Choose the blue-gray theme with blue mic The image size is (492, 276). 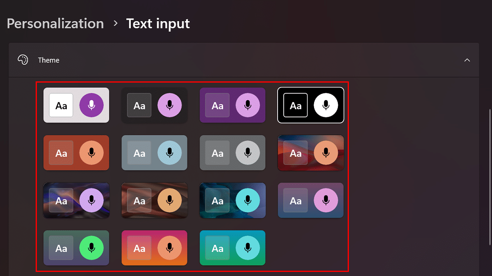pyautogui.click(x=155, y=153)
